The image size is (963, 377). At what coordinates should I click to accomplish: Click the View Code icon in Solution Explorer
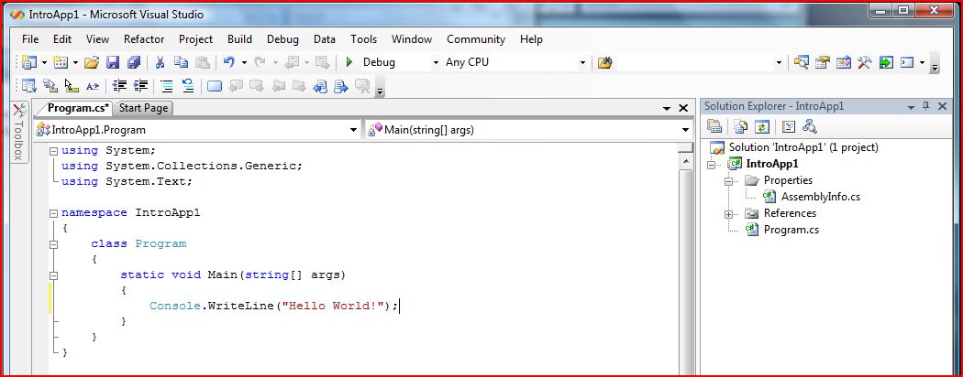pos(789,127)
